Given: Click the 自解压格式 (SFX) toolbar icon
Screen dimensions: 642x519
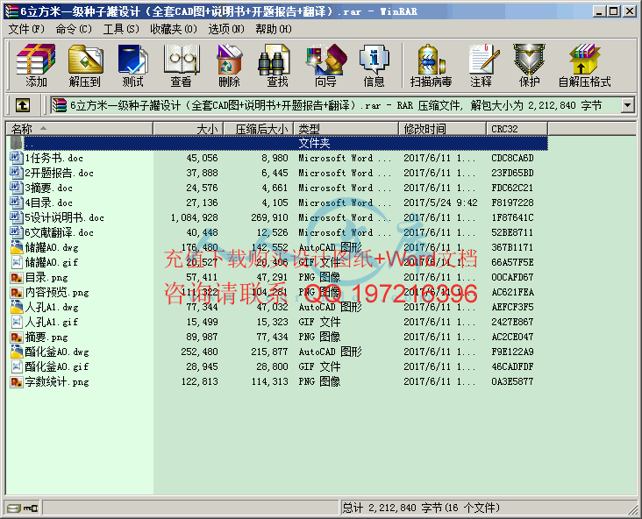Looking at the screenshot, I should 585,66.
